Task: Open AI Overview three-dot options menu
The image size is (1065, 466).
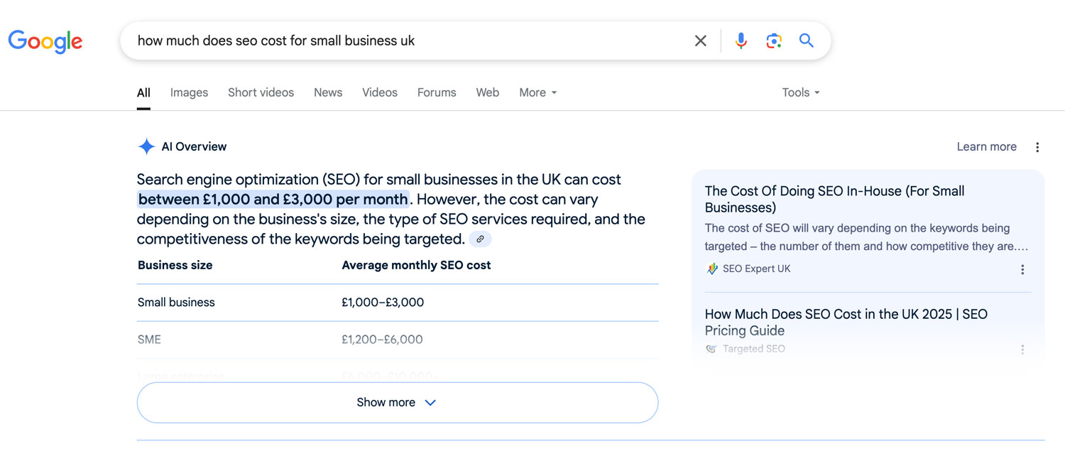Action: [x=1037, y=147]
